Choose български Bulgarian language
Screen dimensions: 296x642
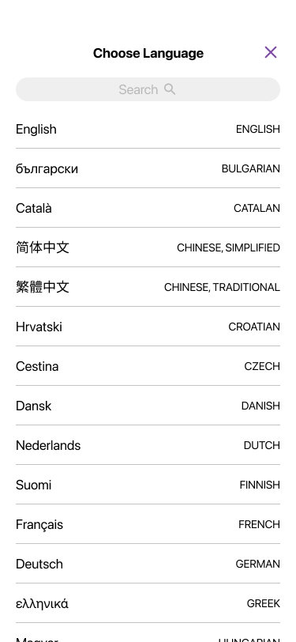click(148, 168)
